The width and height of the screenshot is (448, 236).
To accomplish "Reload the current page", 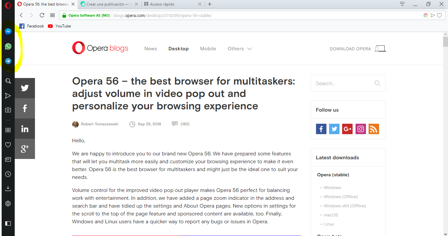I will 42,15.
